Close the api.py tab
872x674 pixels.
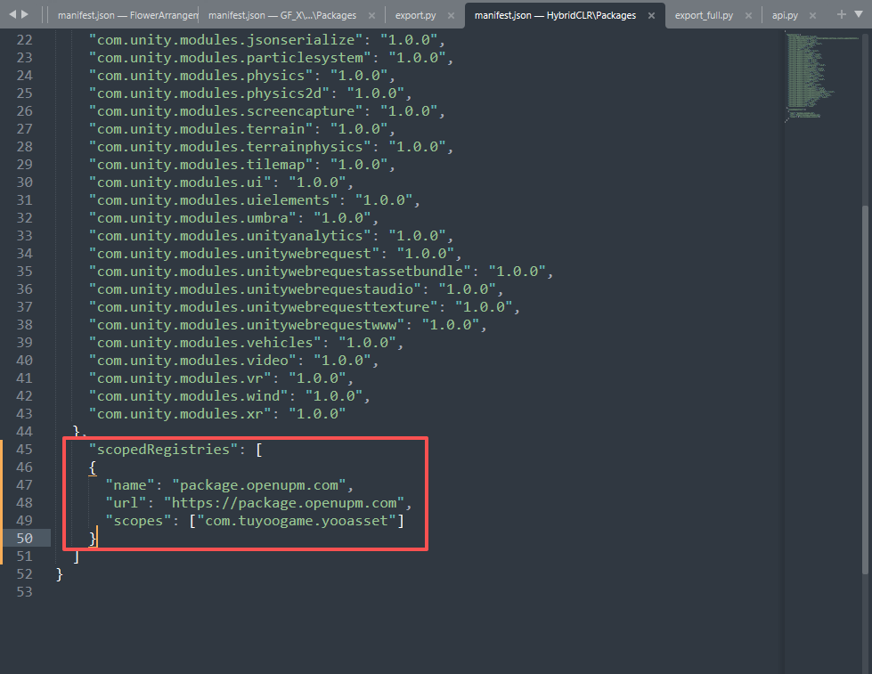(812, 15)
